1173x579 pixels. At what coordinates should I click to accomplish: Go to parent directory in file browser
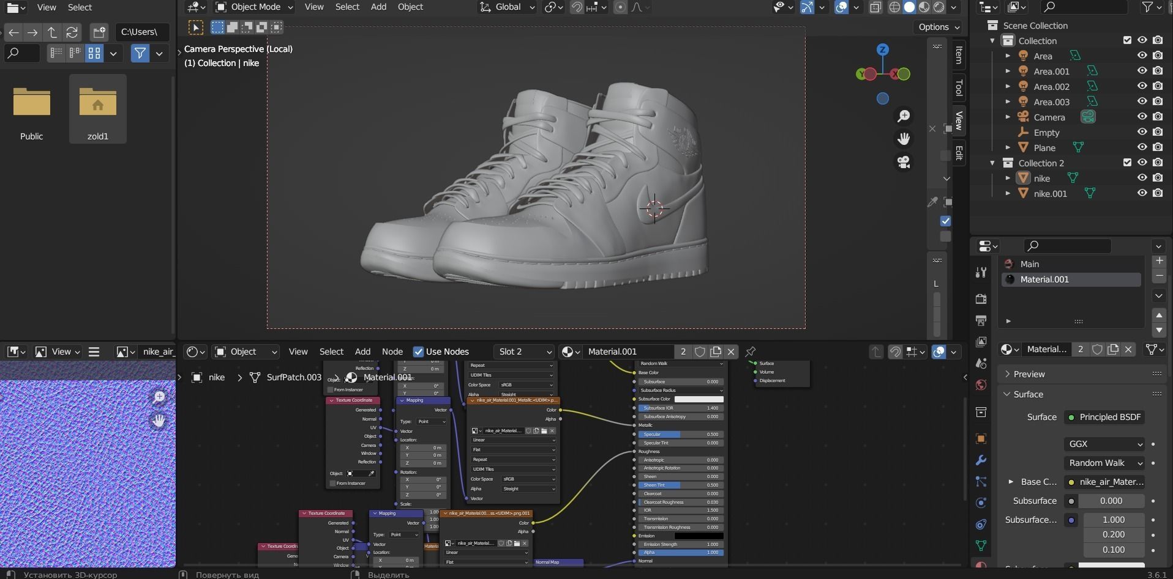coord(52,32)
